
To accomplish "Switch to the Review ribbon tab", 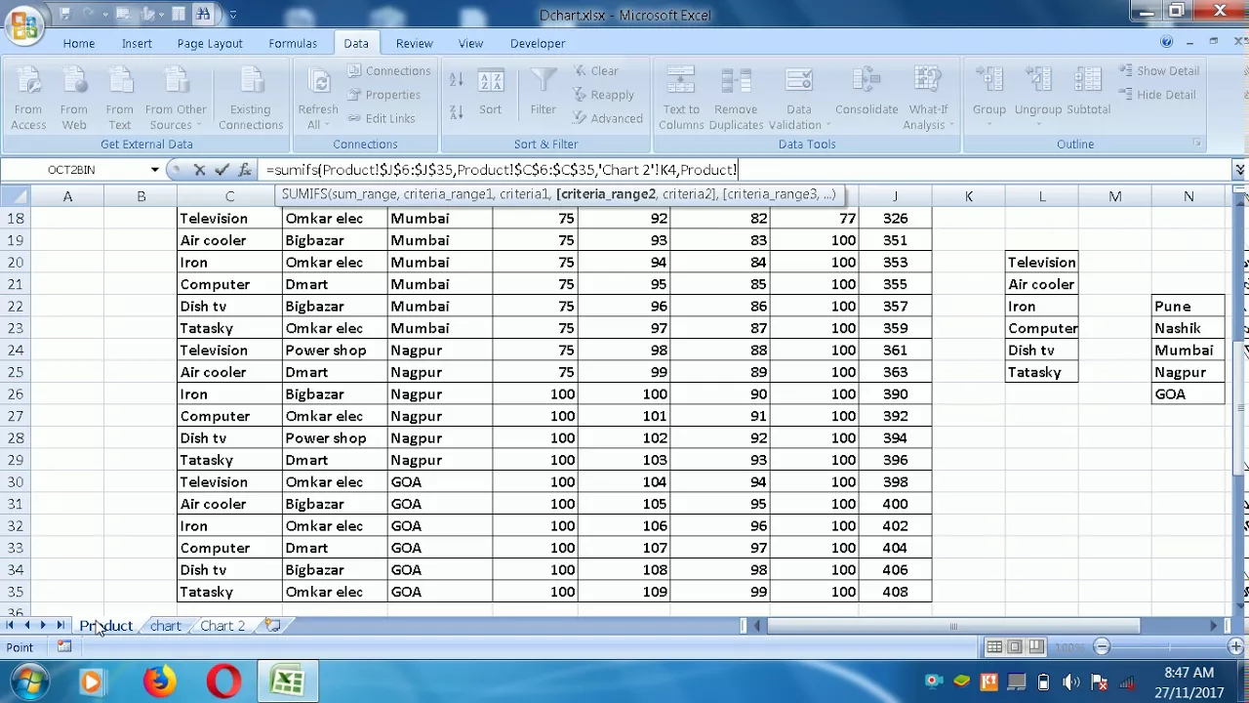I will [414, 43].
